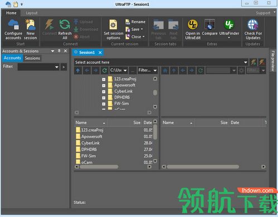Expand 123.creaProj tree node

(x=104, y=79)
